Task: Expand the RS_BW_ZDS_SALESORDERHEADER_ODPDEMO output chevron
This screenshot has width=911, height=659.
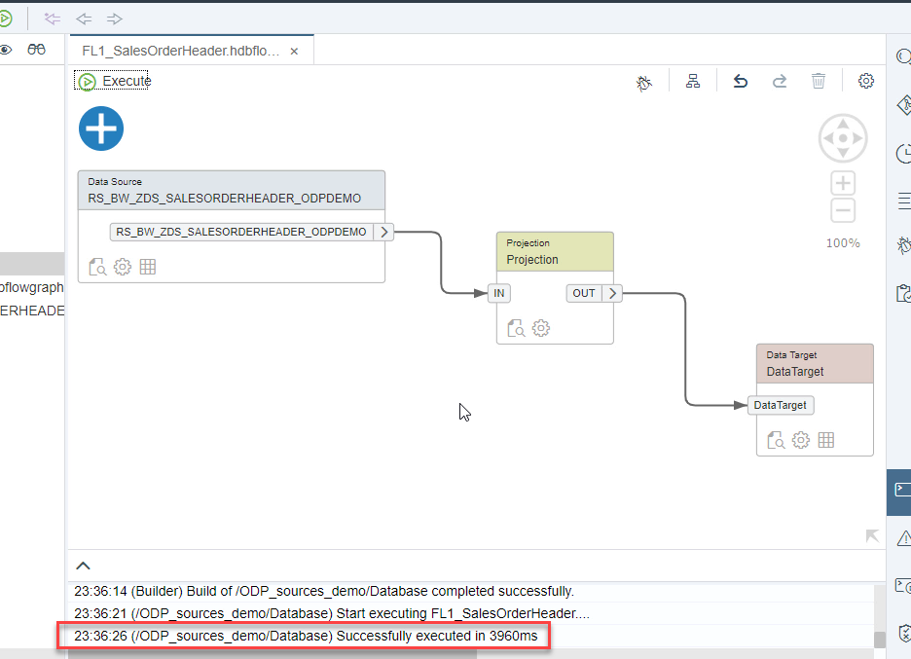Action: (383, 232)
